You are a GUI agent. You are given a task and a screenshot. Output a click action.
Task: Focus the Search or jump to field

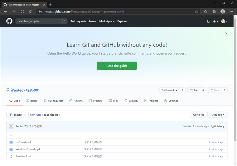tap(41, 21)
